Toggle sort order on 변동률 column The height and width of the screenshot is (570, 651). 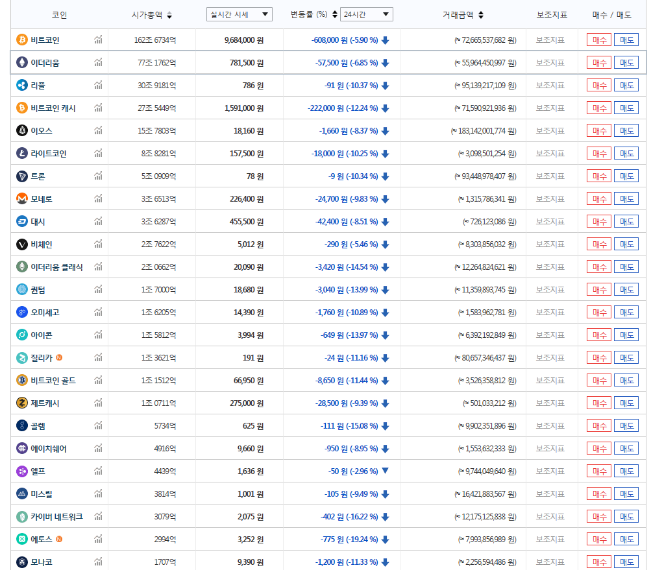pos(334,15)
